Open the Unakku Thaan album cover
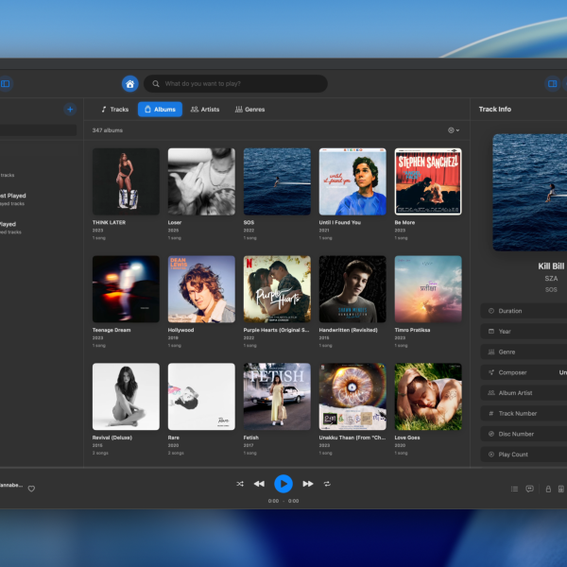Viewport: 567px width, 567px height. (352, 397)
